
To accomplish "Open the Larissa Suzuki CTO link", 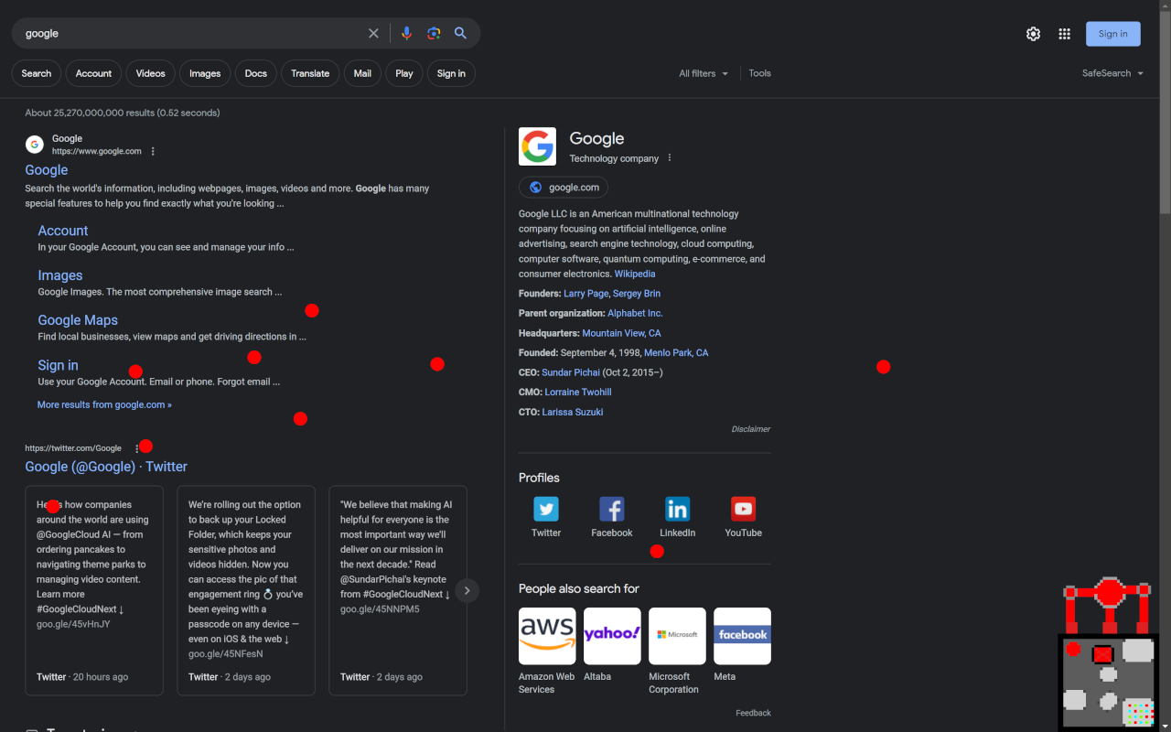I will point(573,412).
